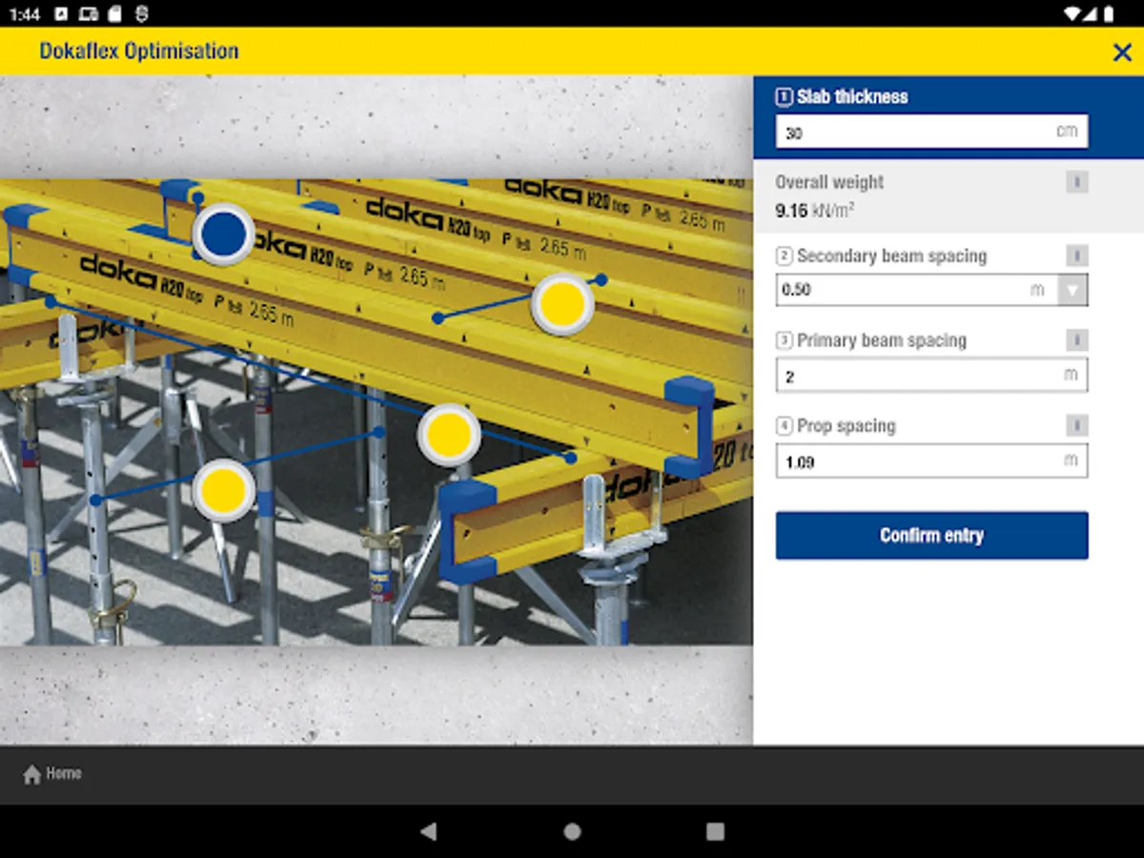1144x858 pixels.
Task: Tap the formwork beams photo
Action: (377, 412)
